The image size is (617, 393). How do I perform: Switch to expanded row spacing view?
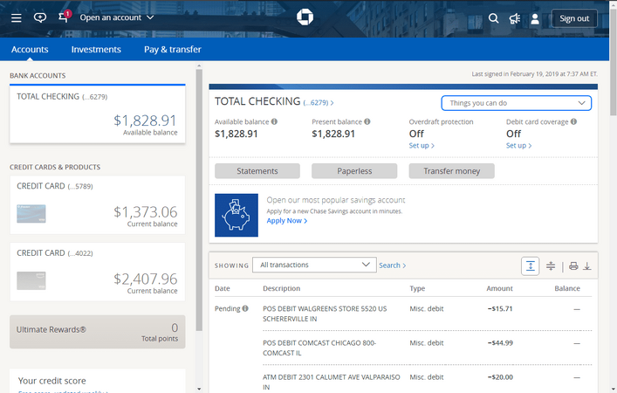530,265
